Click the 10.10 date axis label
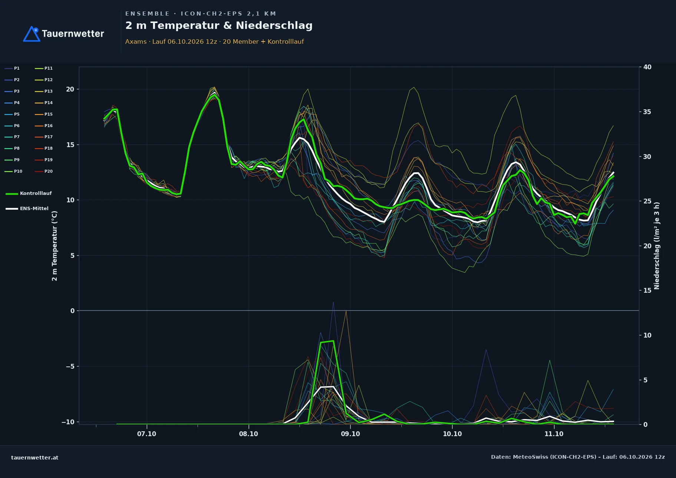Image resolution: width=676 pixels, height=478 pixels. pos(452,434)
